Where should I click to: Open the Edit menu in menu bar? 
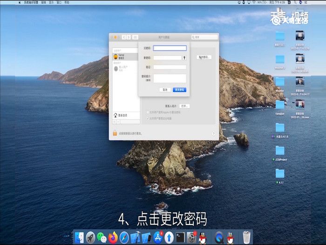43,2
